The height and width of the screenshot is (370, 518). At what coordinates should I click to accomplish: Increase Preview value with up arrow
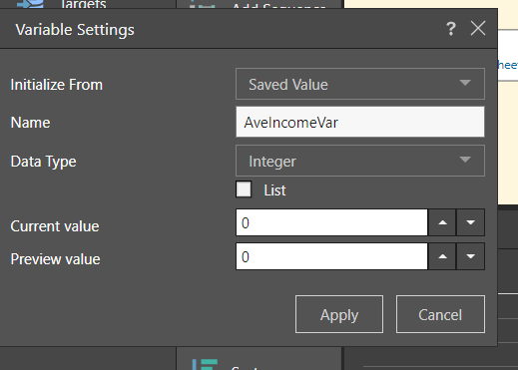point(442,256)
